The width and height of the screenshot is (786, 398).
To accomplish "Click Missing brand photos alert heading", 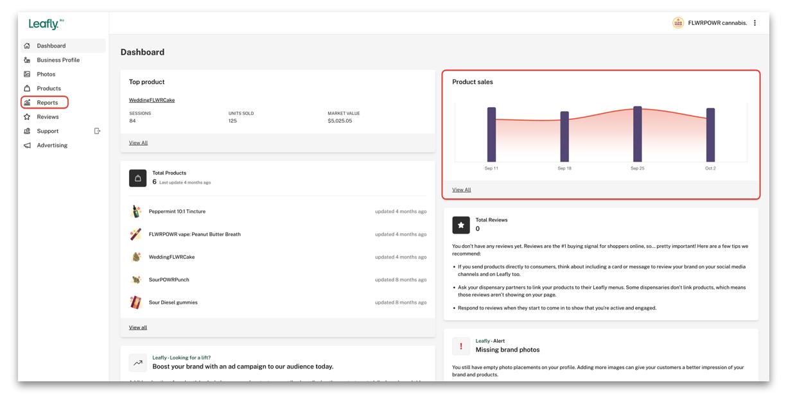I will point(507,350).
